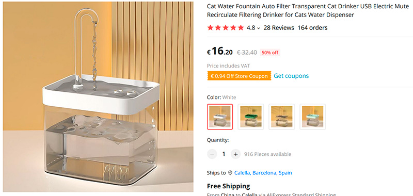
Task: Click the five red star rating icons
Action: click(x=226, y=28)
